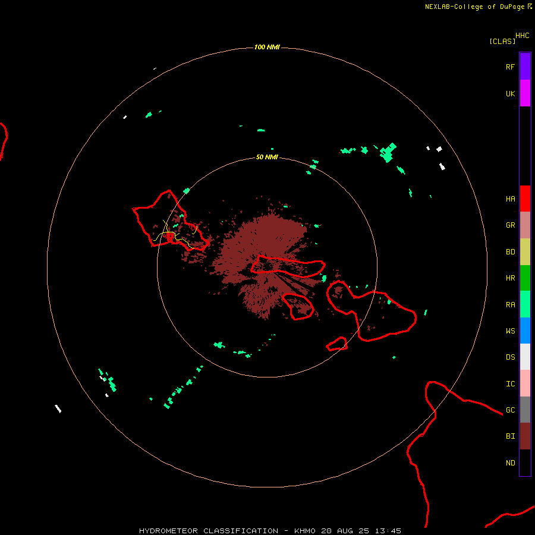
Task: Click the [CLAS] legend header
Action: coord(502,41)
